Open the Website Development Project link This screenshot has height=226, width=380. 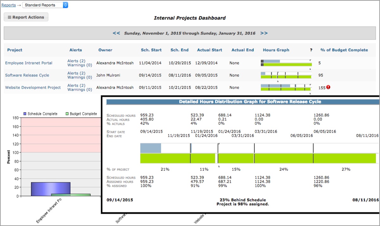pyautogui.click(x=33, y=87)
